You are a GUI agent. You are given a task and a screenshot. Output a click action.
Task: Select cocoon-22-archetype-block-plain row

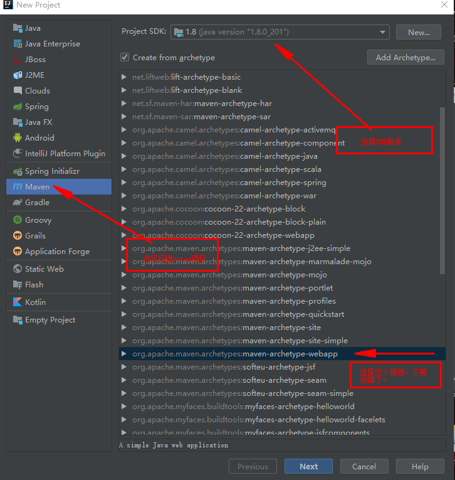point(282,221)
